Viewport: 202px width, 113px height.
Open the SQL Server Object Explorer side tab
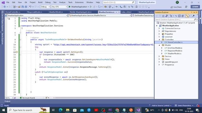(x=3, y=21)
